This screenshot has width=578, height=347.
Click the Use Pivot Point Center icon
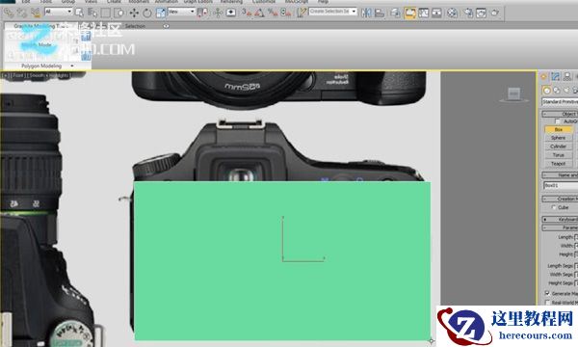pos(202,13)
